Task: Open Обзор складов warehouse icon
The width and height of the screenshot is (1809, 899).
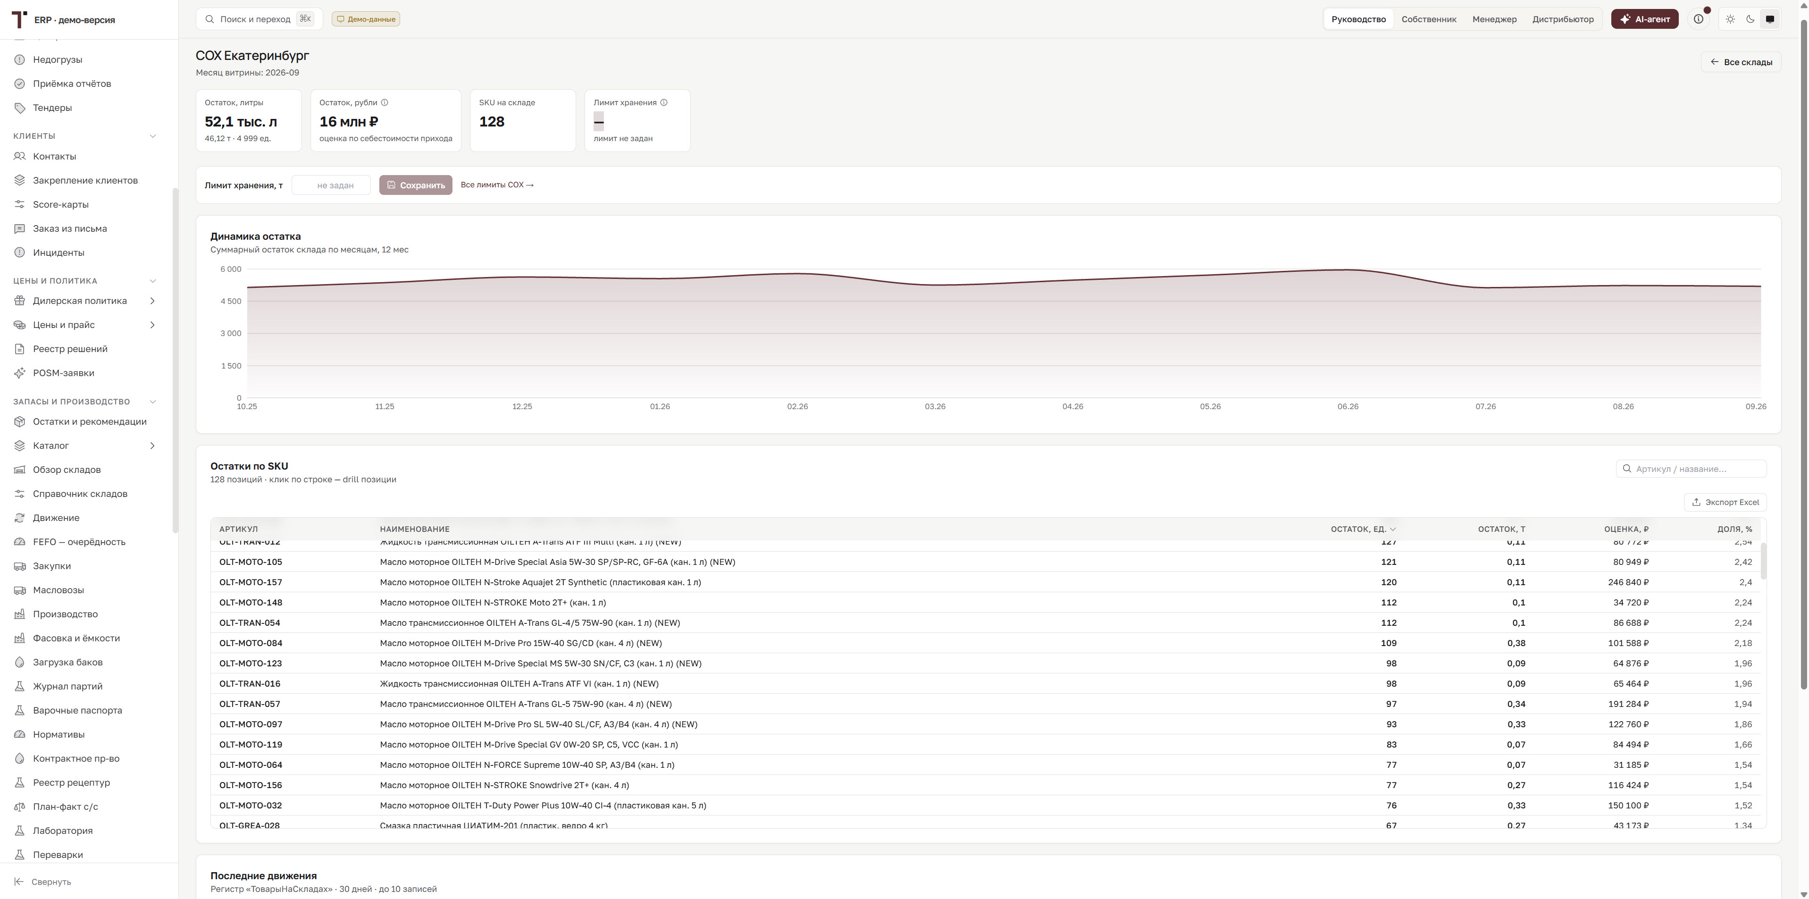Action: tap(20, 470)
